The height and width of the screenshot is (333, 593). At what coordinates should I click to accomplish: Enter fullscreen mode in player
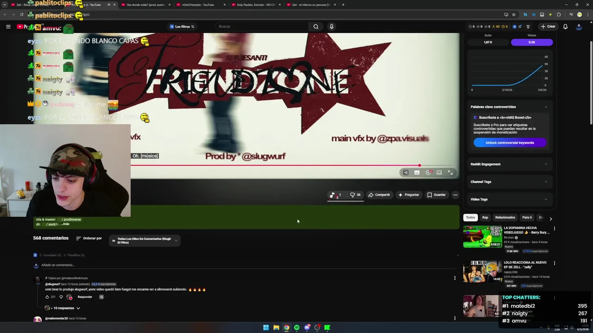[x=450, y=173]
